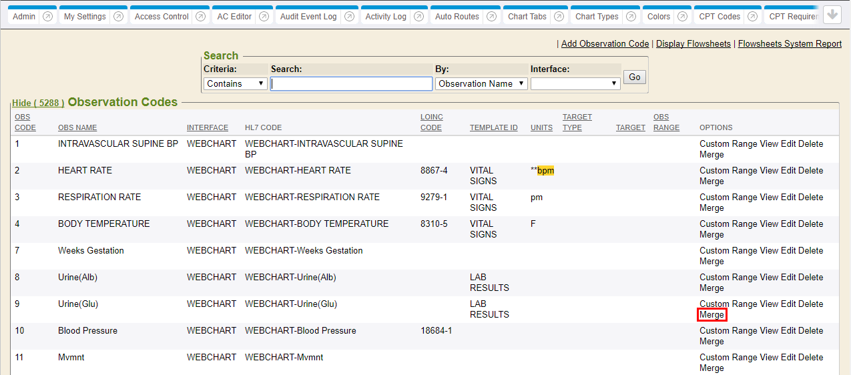
Task: Hide the Observation Codes list
Action: 38,103
